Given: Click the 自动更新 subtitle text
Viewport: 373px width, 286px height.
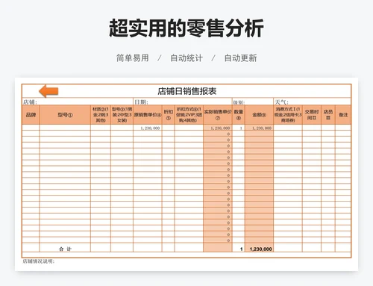Looking at the screenshot, I should tap(240, 58).
